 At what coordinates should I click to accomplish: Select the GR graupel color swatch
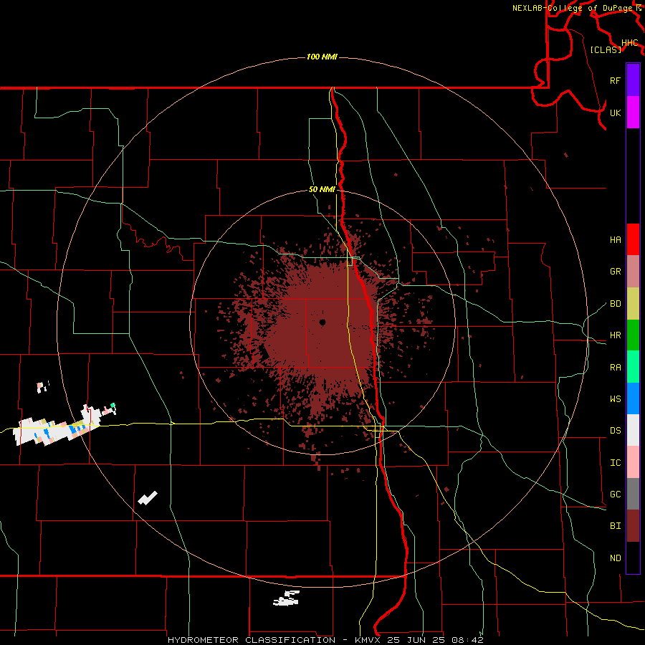click(x=633, y=271)
